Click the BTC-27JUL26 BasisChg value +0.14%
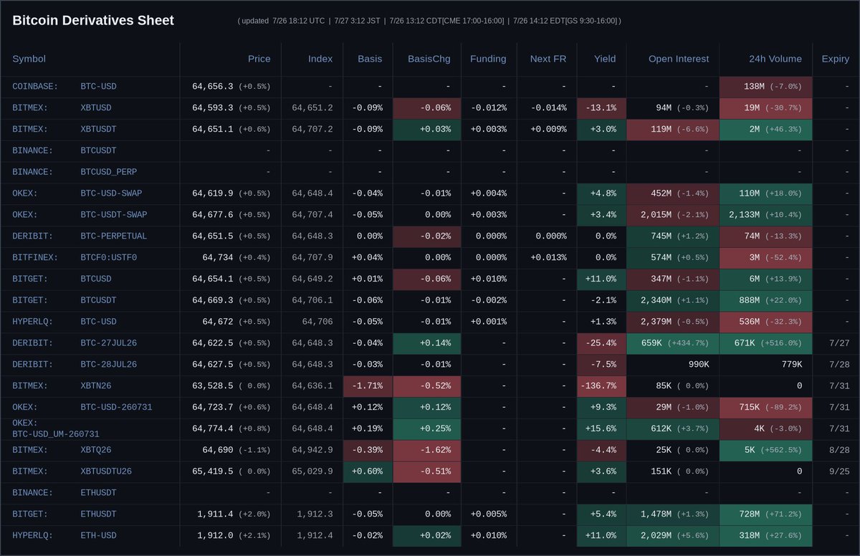Viewport: 860px width, 556px height. click(x=436, y=343)
